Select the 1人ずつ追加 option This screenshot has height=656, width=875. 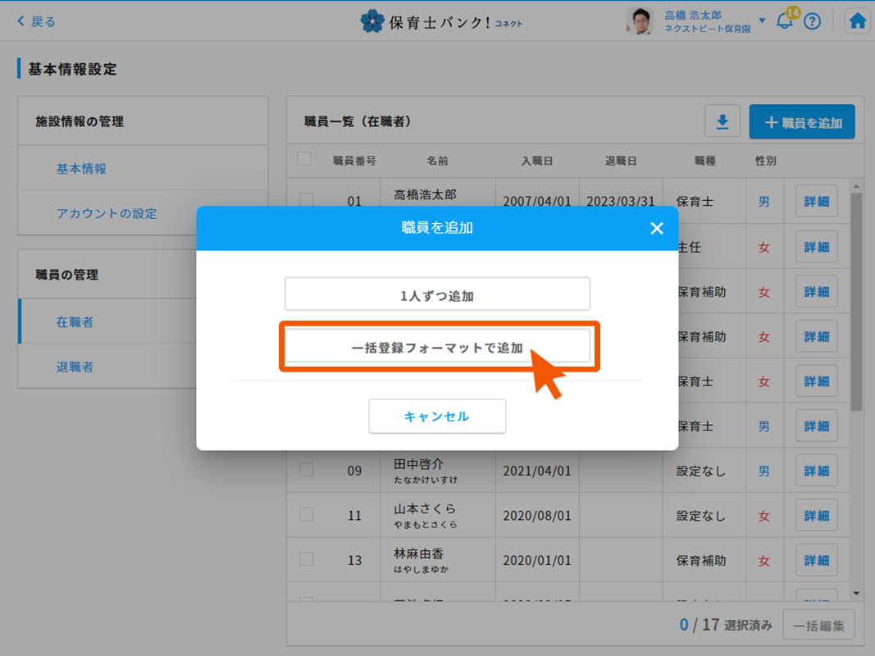(x=437, y=295)
